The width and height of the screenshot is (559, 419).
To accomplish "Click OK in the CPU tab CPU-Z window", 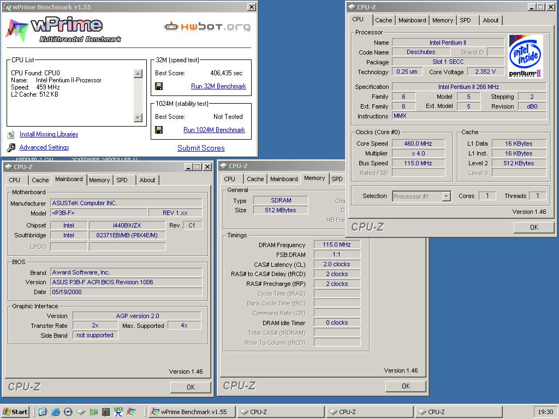I will tap(534, 228).
